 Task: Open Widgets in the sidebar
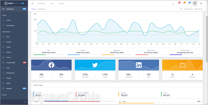point(14,88)
